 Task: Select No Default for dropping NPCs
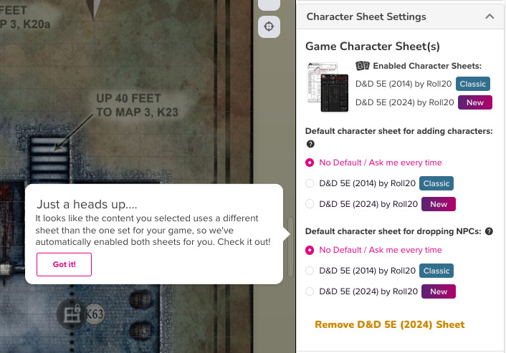tap(310, 250)
